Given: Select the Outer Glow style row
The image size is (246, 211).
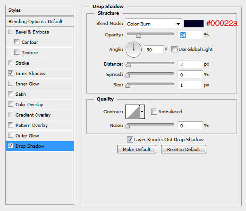Looking at the screenshot, I should pos(40,135).
